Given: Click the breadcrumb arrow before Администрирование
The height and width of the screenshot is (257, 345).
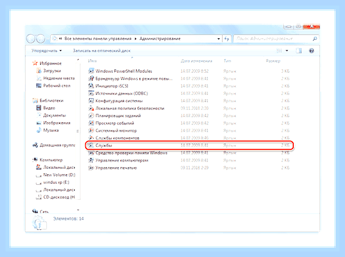Looking at the screenshot, I should [x=135, y=39].
